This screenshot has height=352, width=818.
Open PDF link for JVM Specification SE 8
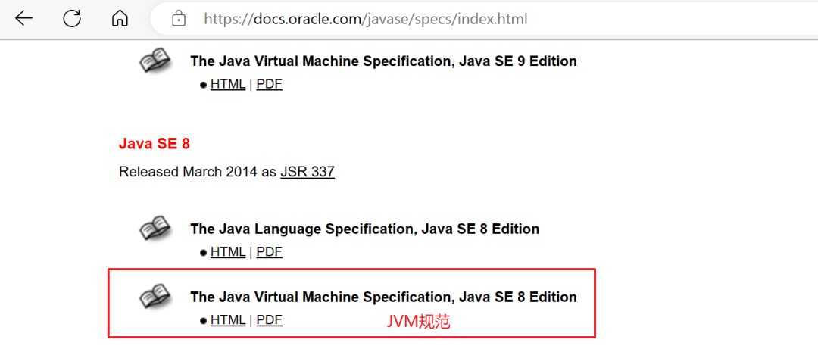tap(269, 320)
